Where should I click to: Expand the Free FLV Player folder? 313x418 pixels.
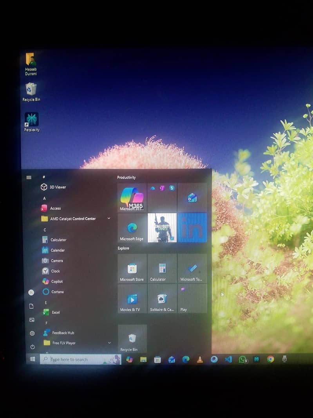coord(77,343)
